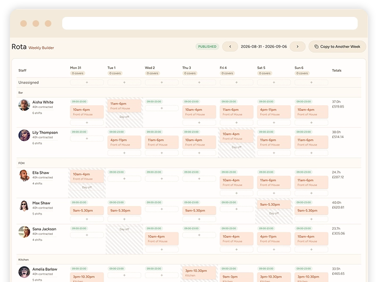This screenshot has height=282, width=377.
Task: Add second Monday shift under Aisha White's 10am-4pm
Action: click(x=87, y=123)
